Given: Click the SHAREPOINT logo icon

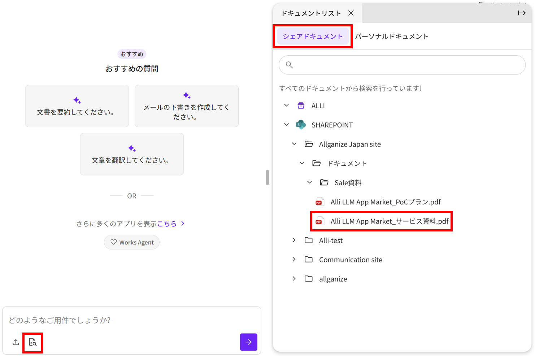Looking at the screenshot, I should [301, 125].
